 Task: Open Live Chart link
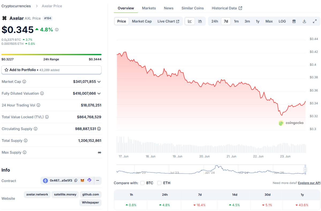click(168, 21)
